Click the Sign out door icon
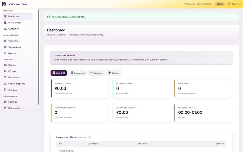This screenshot has height=152, width=243. point(229,4)
